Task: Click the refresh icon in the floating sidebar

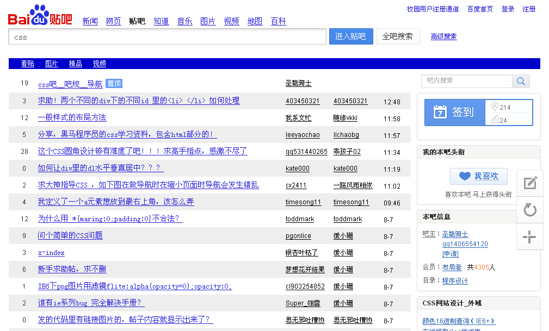Action: tap(530, 210)
